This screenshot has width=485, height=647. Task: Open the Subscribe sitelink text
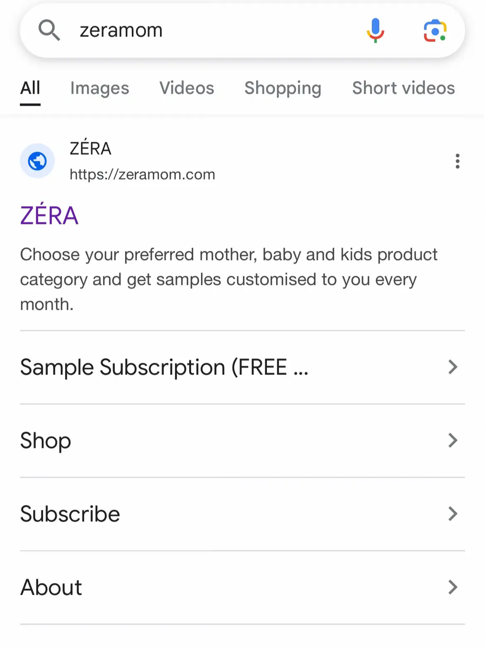pyautogui.click(x=70, y=514)
